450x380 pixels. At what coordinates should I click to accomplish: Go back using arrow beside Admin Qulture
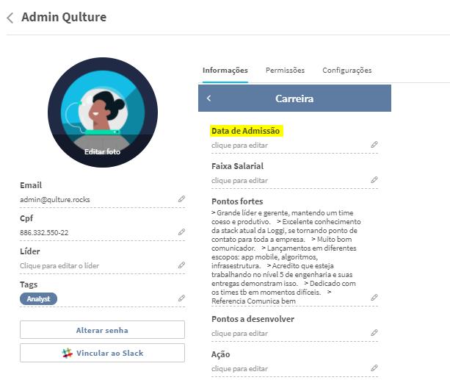point(10,18)
